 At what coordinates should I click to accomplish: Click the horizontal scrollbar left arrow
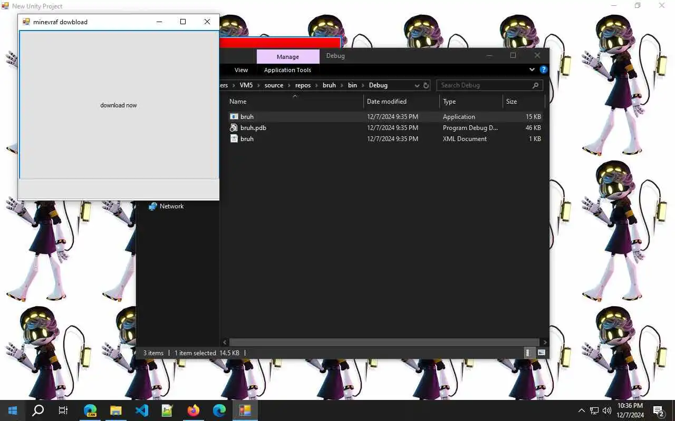(225, 343)
